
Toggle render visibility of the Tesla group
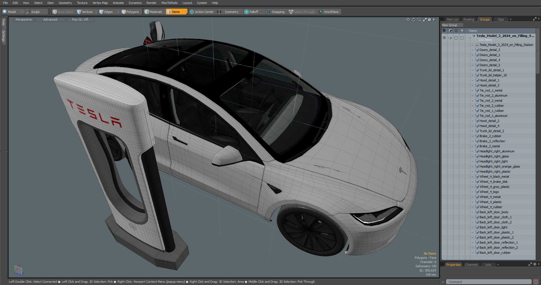[x=450, y=38]
